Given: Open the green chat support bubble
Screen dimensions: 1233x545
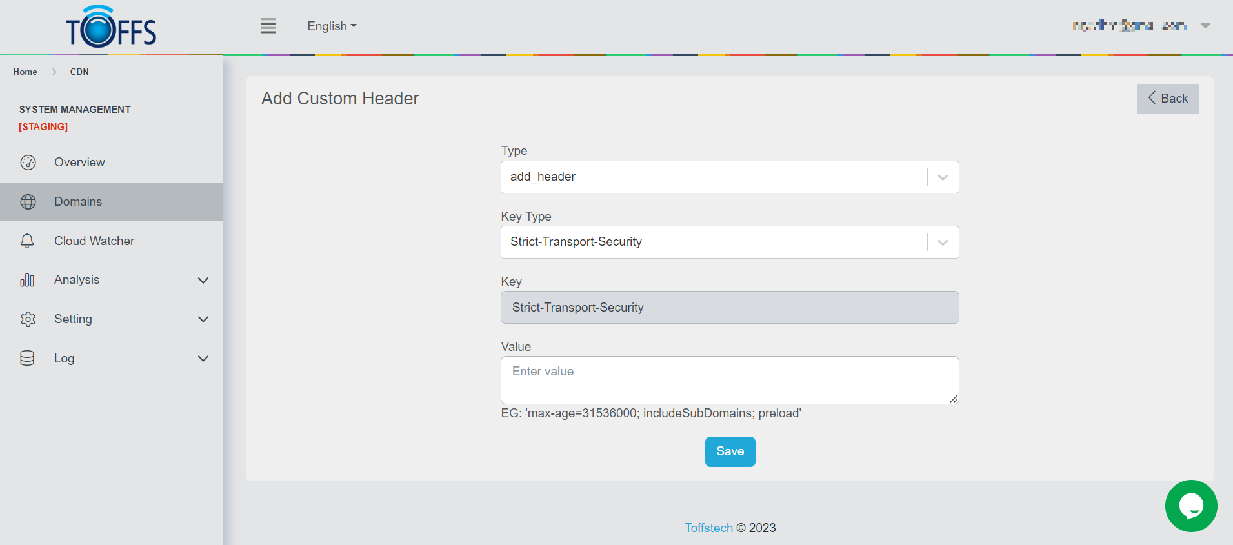Looking at the screenshot, I should click(1190, 506).
